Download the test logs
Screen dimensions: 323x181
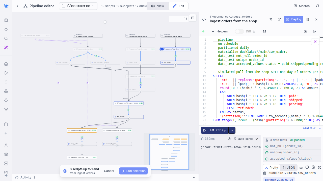230,139
